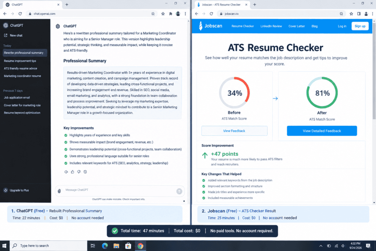
Task: Open Microsoft Store from the taskbar
Action: tap(128, 246)
